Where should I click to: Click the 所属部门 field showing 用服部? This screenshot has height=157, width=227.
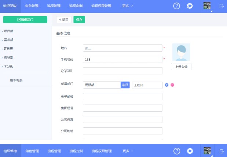[102, 85]
